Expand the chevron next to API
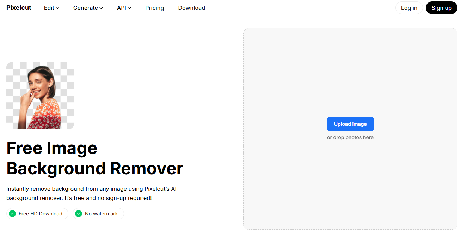The height and width of the screenshot is (234, 467). (129, 8)
